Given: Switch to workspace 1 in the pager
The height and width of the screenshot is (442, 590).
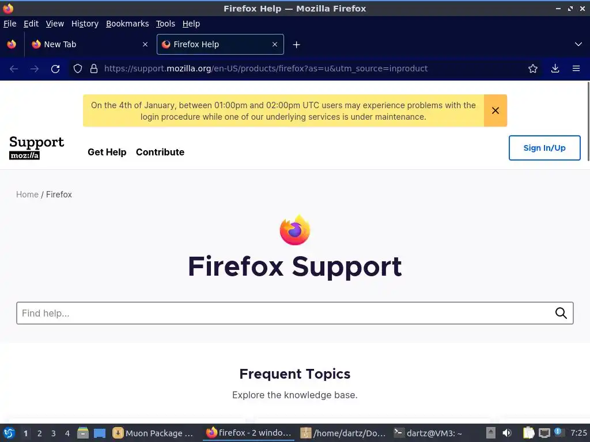Looking at the screenshot, I should [x=25, y=433].
